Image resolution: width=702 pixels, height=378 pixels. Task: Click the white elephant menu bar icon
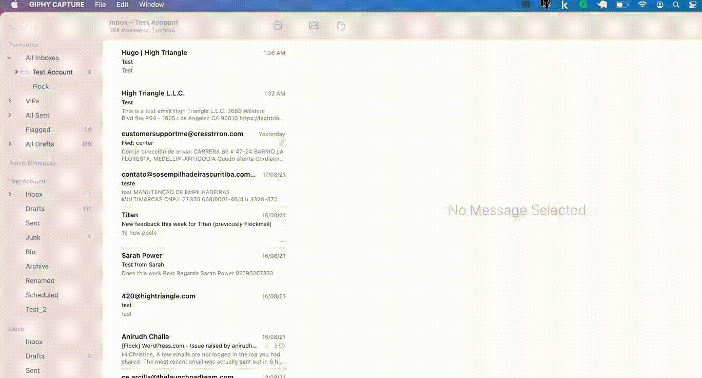(602, 5)
